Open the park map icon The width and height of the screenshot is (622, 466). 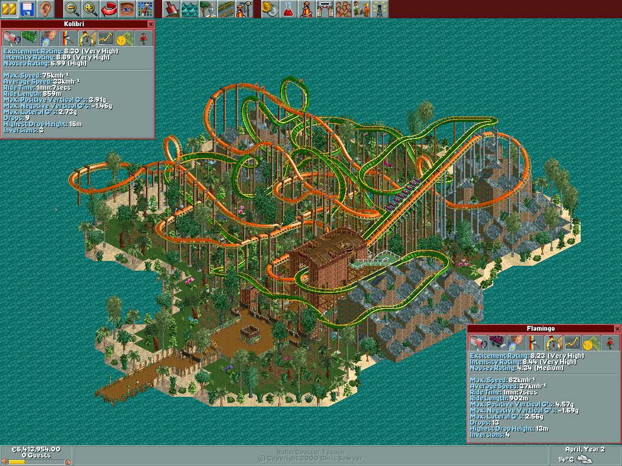coord(145,8)
